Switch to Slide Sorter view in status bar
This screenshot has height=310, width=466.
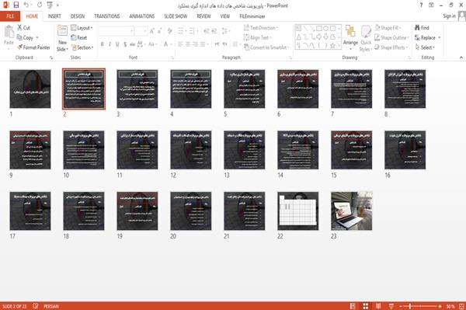(366, 306)
